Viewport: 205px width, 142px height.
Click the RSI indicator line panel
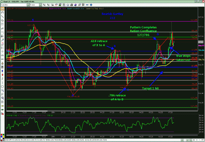(x=102, y=124)
